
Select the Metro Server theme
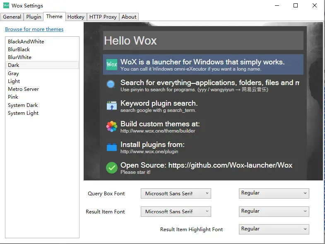click(42, 89)
